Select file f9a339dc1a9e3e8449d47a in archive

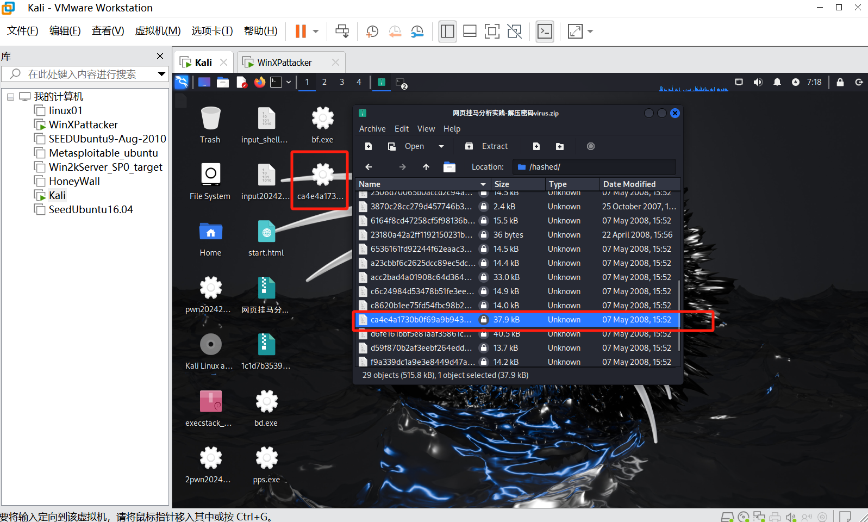[517, 362]
